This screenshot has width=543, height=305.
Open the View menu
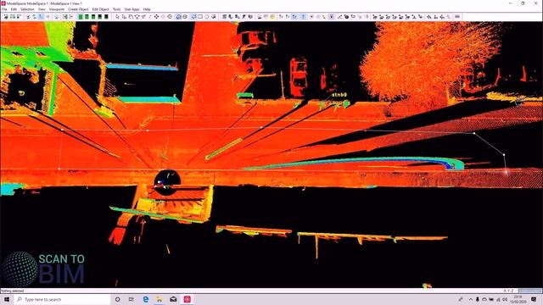pyautogui.click(x=42, y=9)
